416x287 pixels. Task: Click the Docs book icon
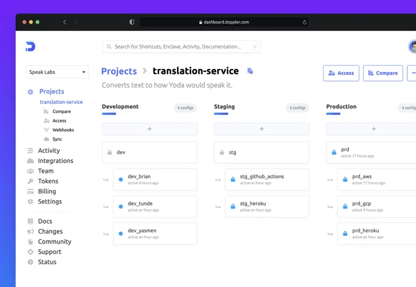[x=30, y=221]
